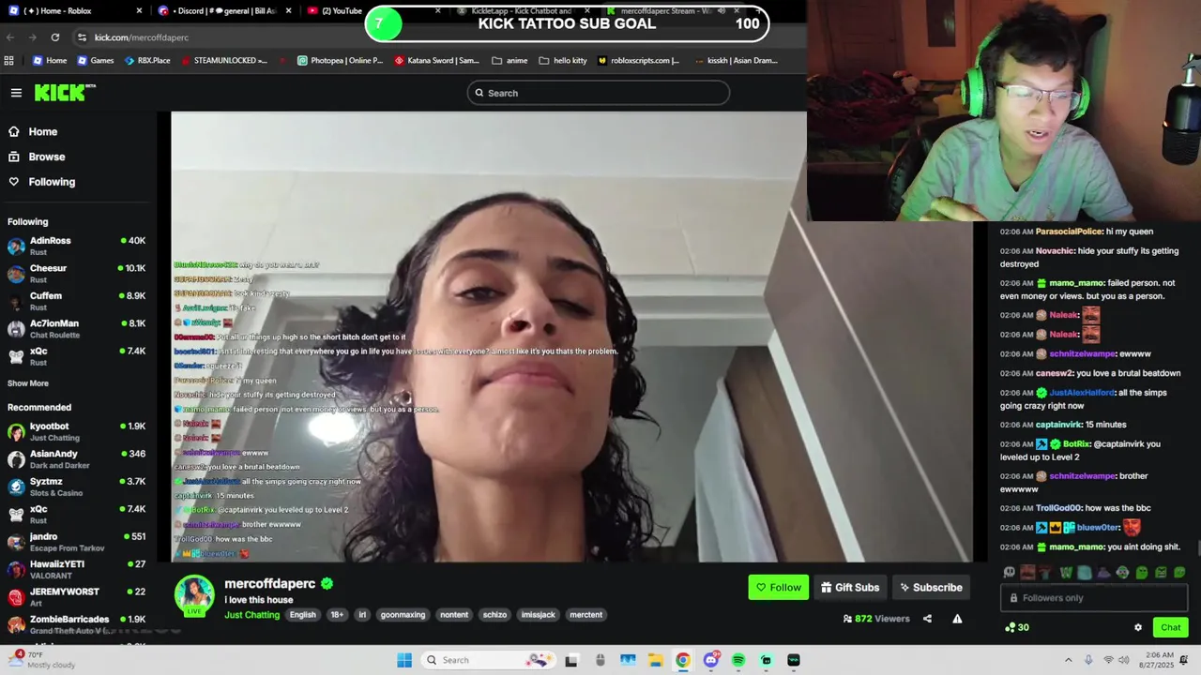Open File Explorer from the taskbar
This screenshot has width=1201, height=675.
[x=656, y=660]
